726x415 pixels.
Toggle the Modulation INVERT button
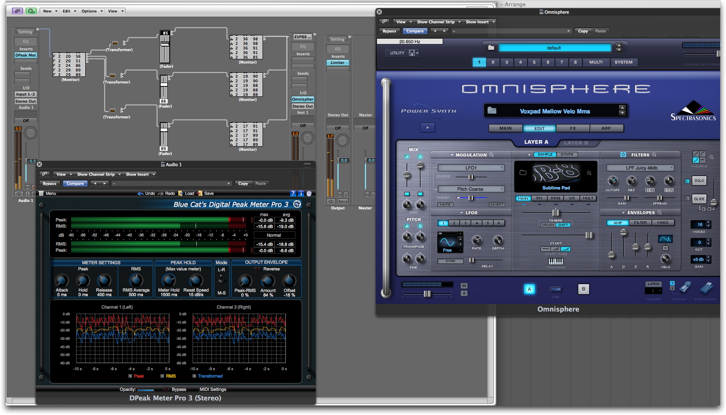[497, 204]
